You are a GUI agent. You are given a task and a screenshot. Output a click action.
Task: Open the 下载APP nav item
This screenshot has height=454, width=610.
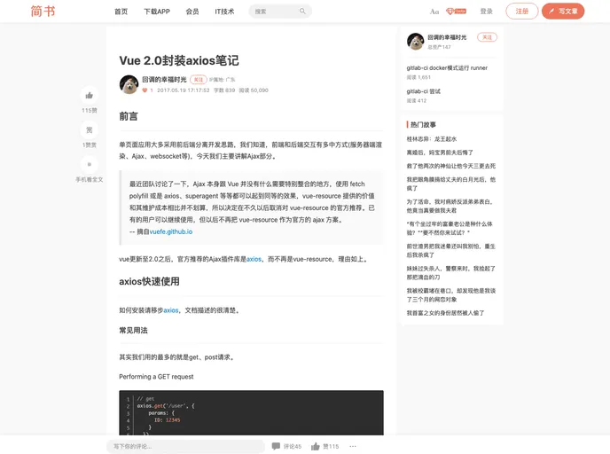coord(157,12)
